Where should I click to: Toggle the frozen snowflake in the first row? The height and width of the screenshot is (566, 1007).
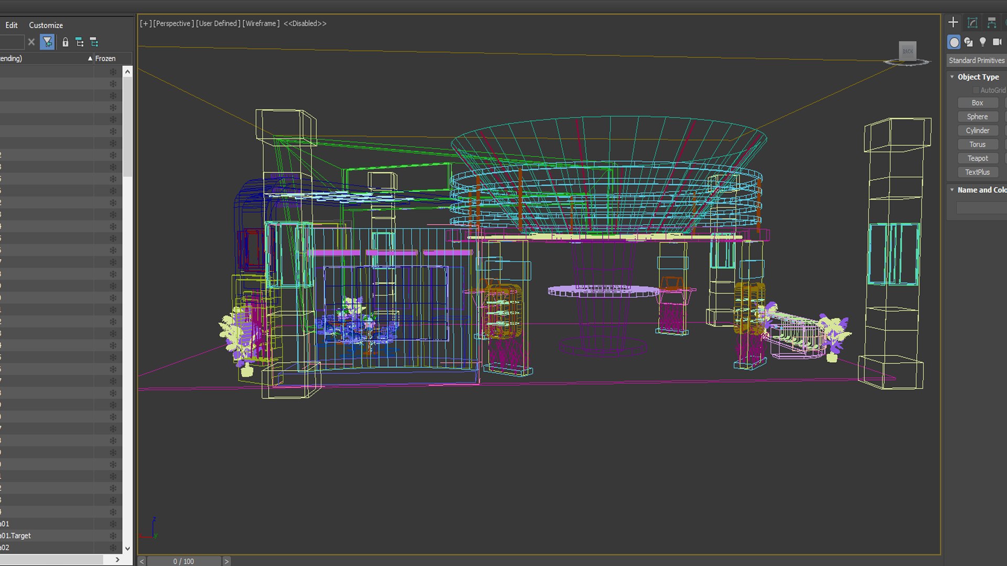click(x=113, y=72)
